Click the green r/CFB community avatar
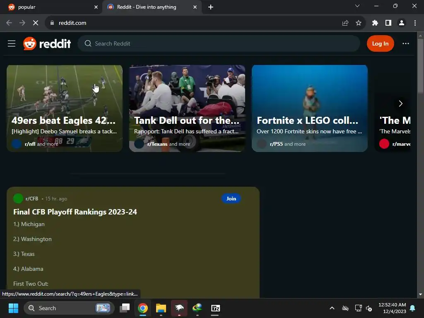Viewport: 424px width, 318px height. click(18, 198)
